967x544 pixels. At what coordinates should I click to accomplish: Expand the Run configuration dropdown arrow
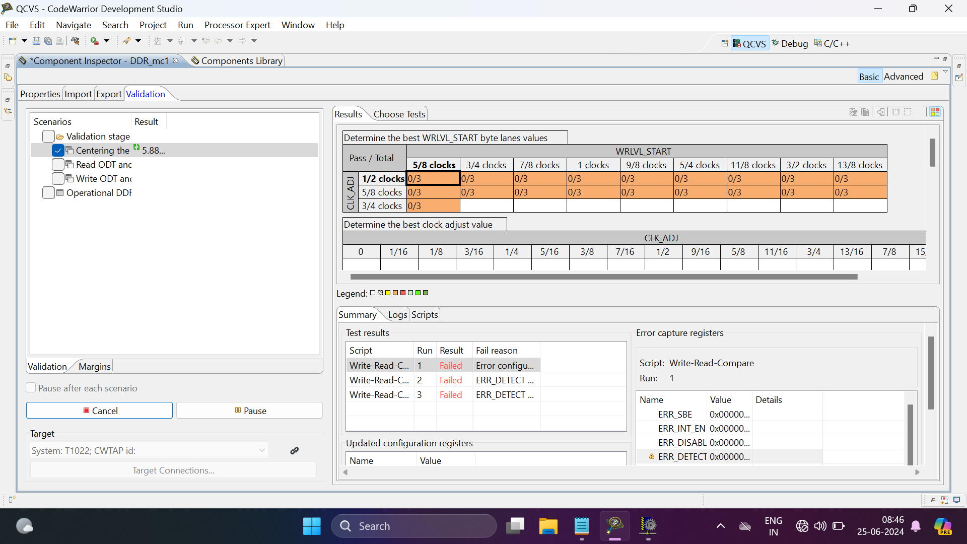[106, 41]
